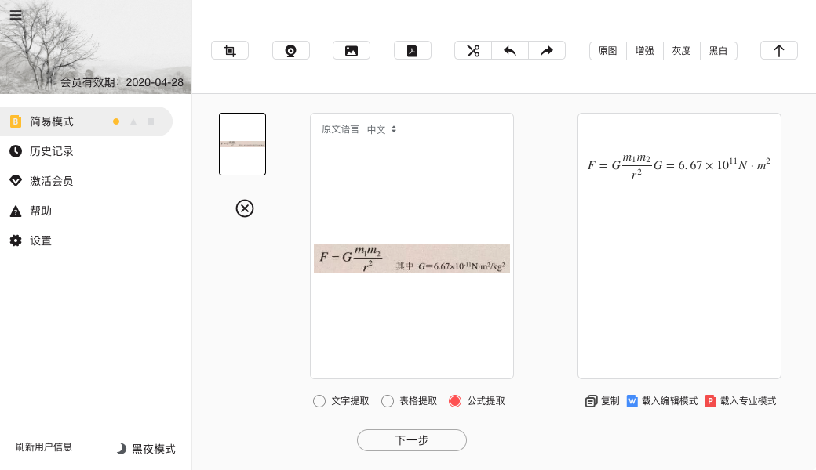The image size is (816, 470).
Task: Import a PDF document
Action: point(412,49)
